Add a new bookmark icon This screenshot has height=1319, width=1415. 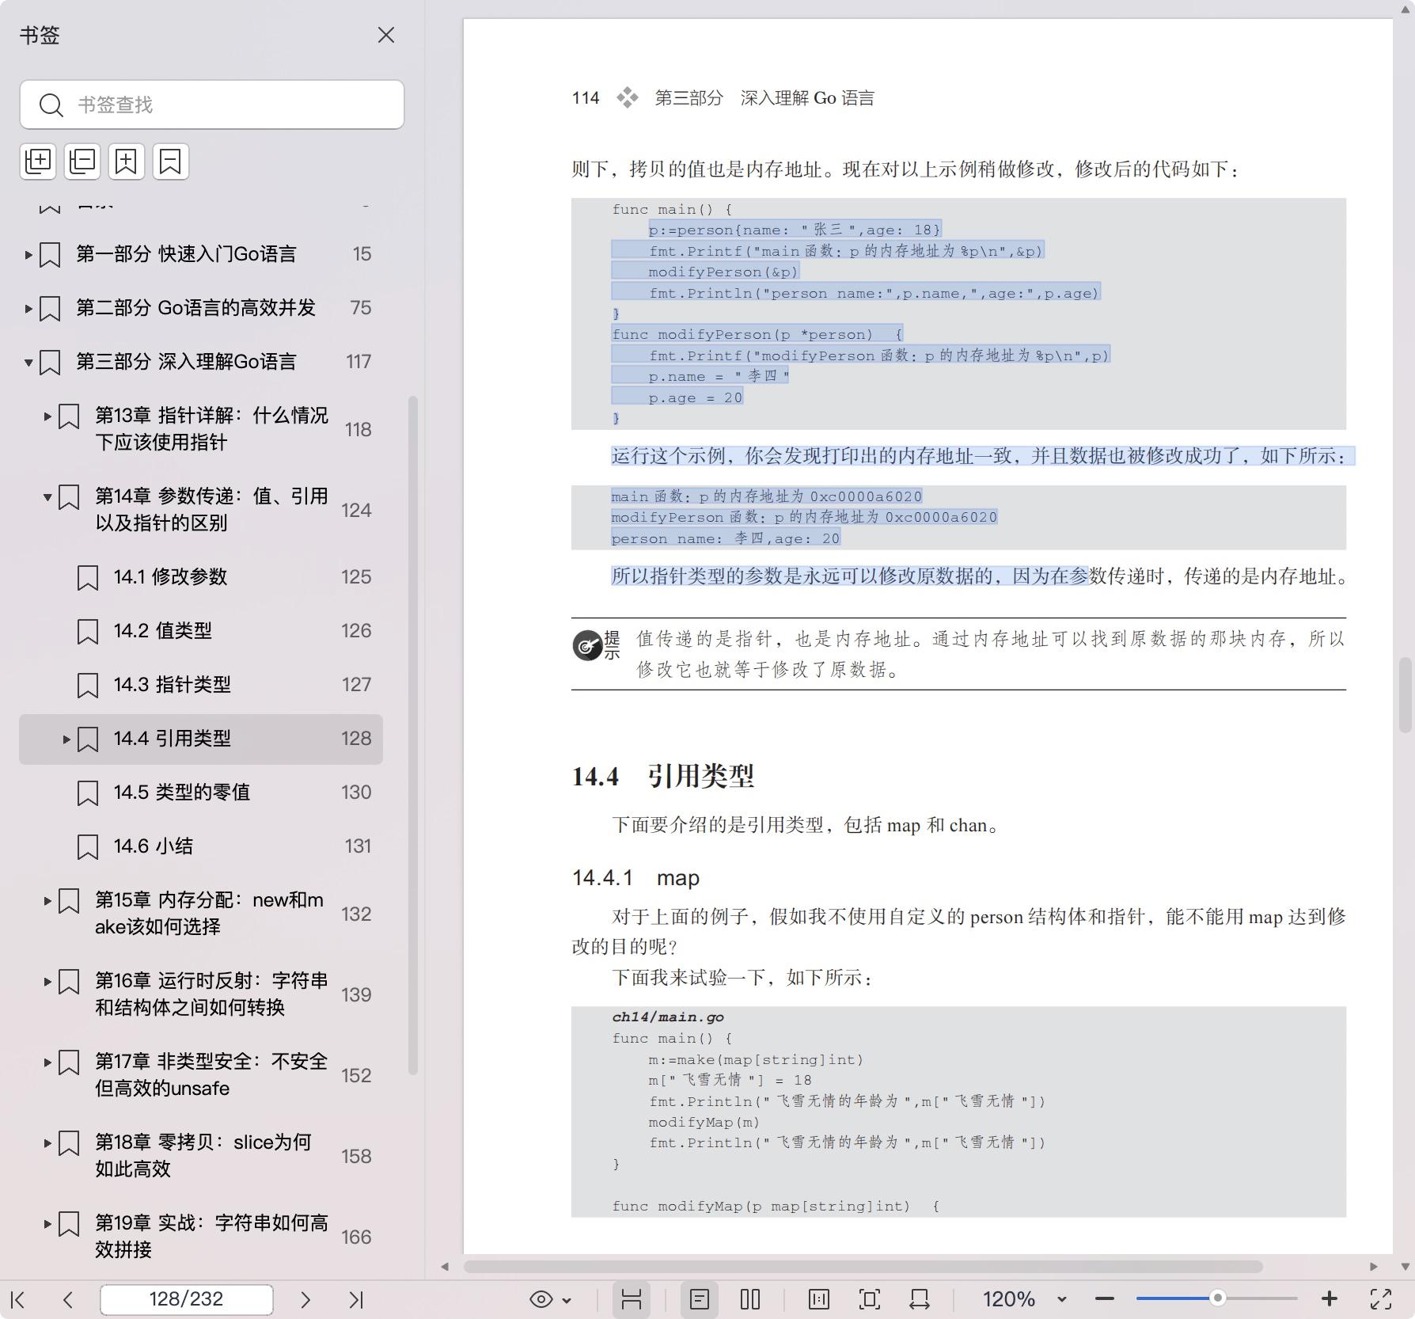(127, 162)
